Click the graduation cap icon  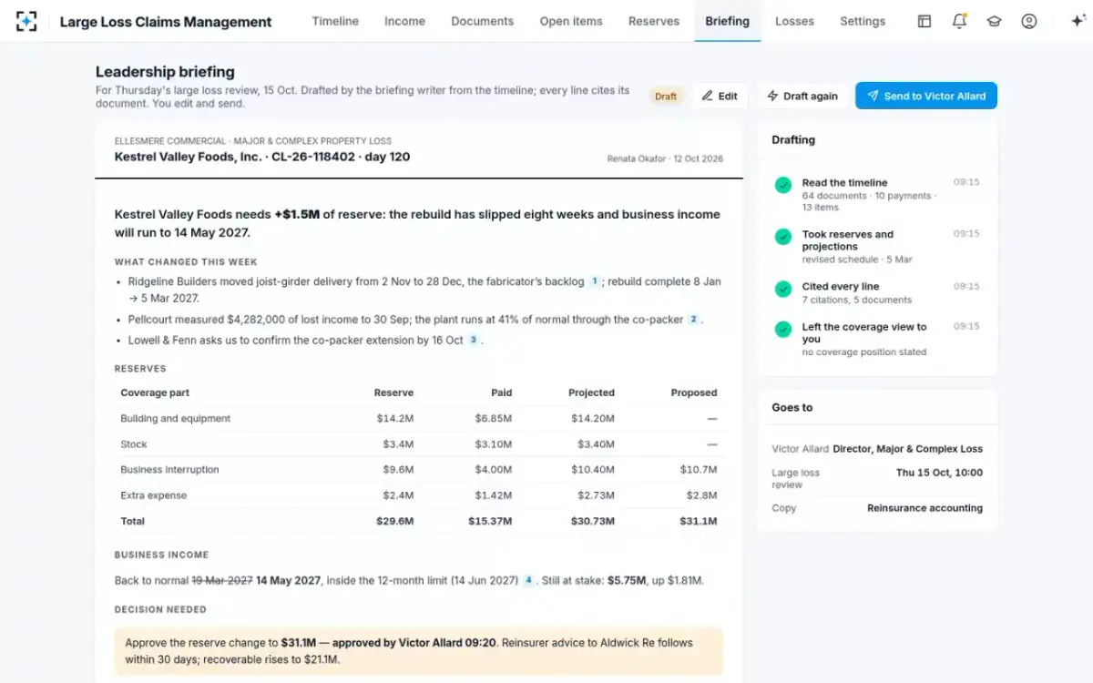pos(994,21)
